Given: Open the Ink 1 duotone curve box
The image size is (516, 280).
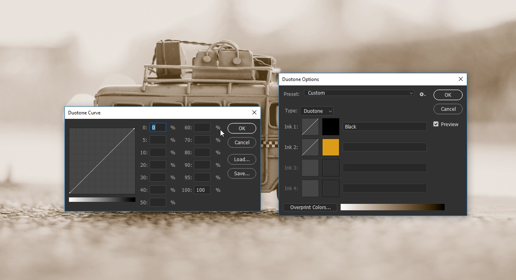Looking at the screenshot, I should click(310, 127).
